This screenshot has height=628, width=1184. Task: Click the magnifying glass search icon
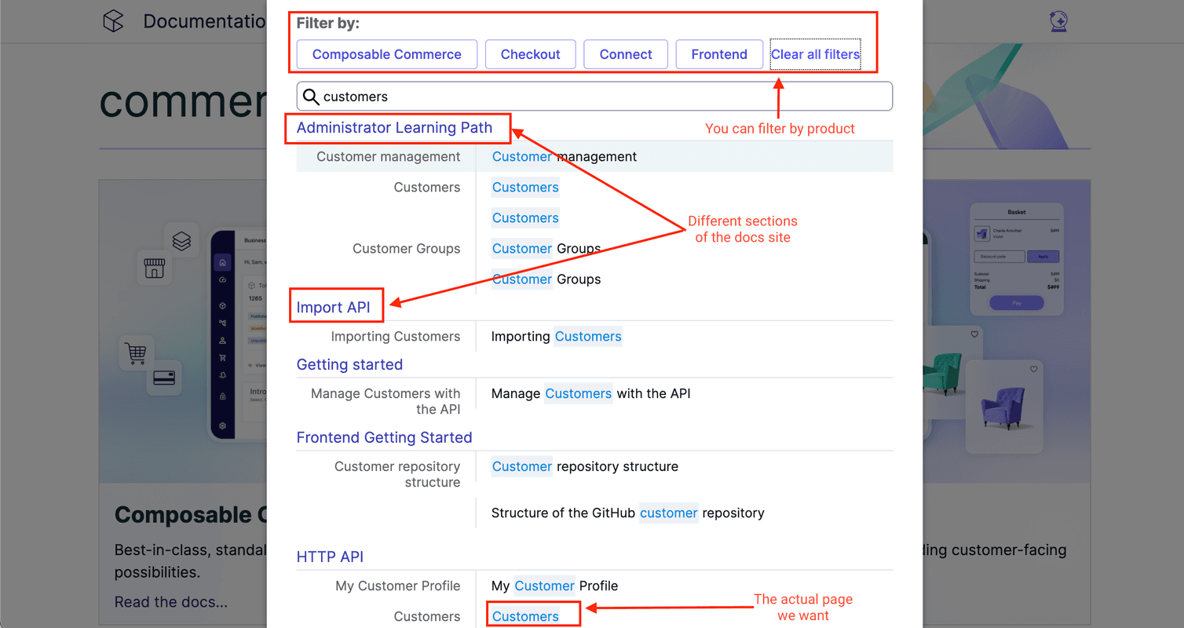(x=311, y=96)
